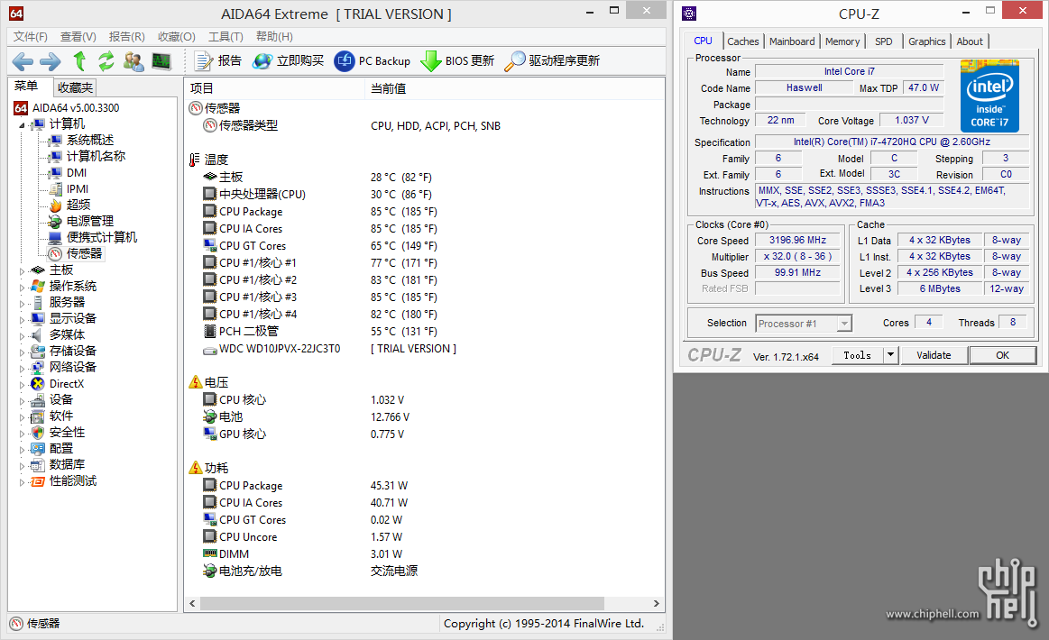
Task: Collapse the 计算机 tree node
Action: click(22, 124)
